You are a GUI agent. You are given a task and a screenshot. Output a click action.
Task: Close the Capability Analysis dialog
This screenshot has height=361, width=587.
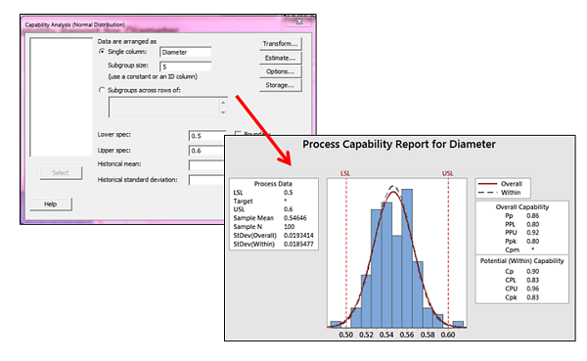tap(298, 22)
